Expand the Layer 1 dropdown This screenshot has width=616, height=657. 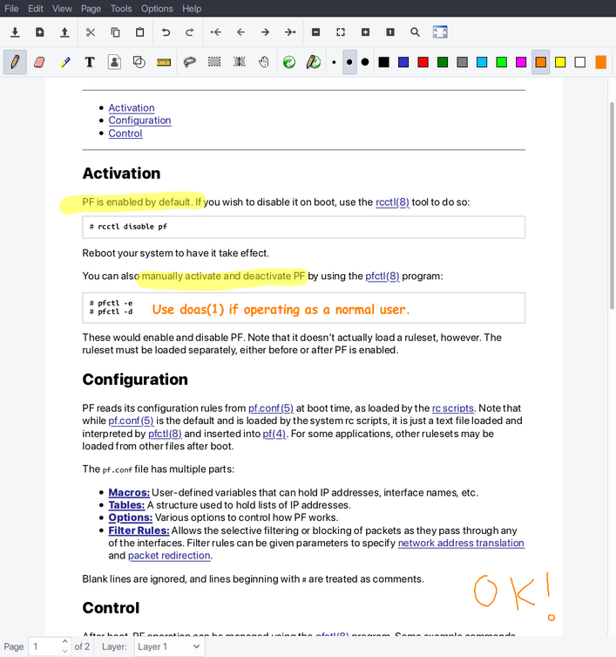(170, 647)
